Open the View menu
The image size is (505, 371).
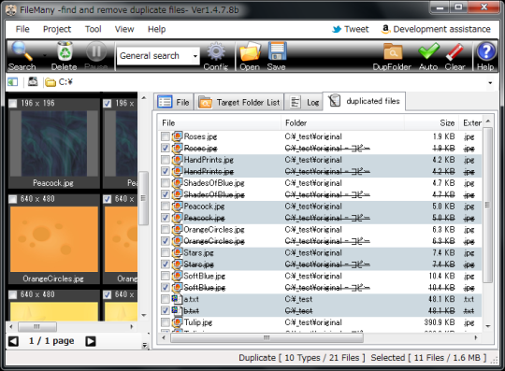coord(124,29)
